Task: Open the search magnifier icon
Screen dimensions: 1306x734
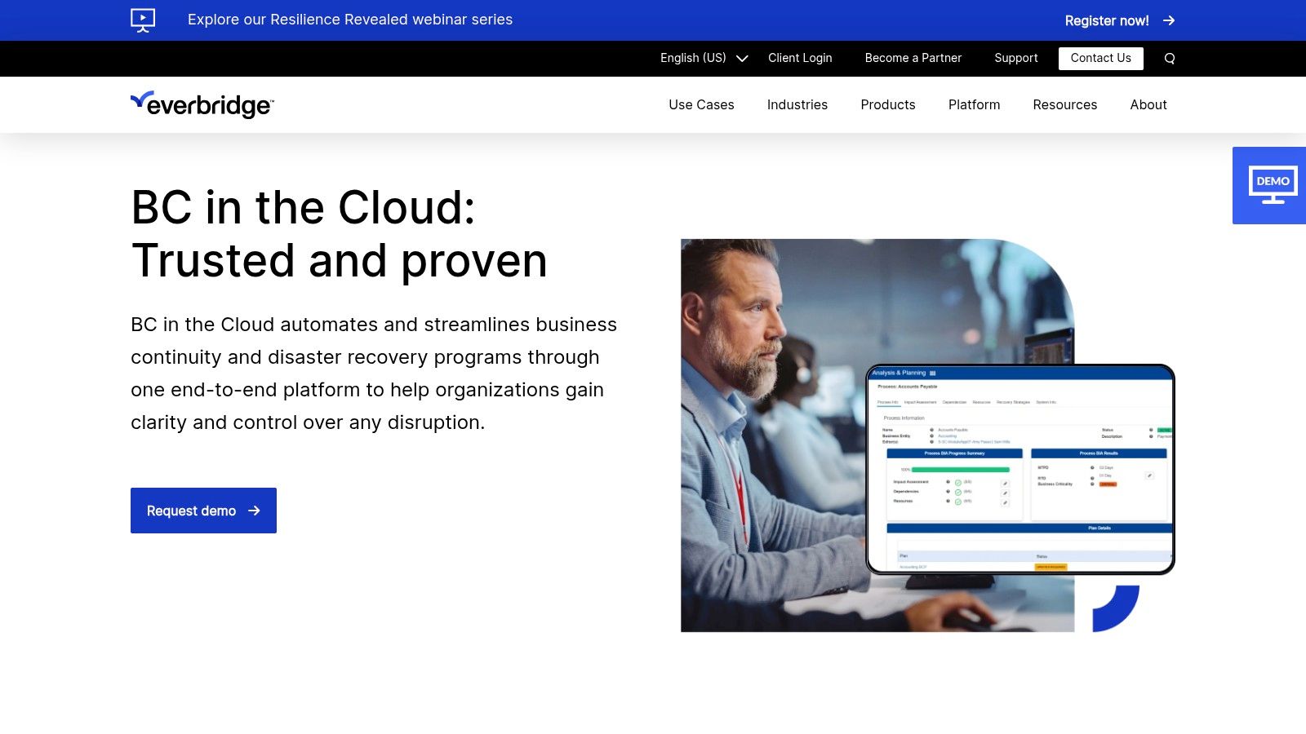Action: coord(1170,58)
